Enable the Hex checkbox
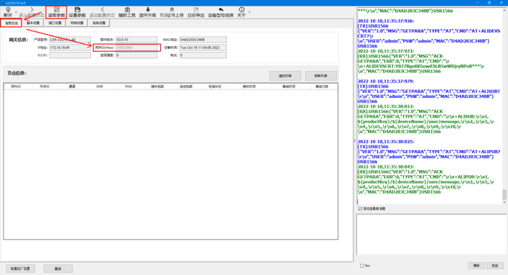Screen dimensions: 508x275 click(362, 266)
